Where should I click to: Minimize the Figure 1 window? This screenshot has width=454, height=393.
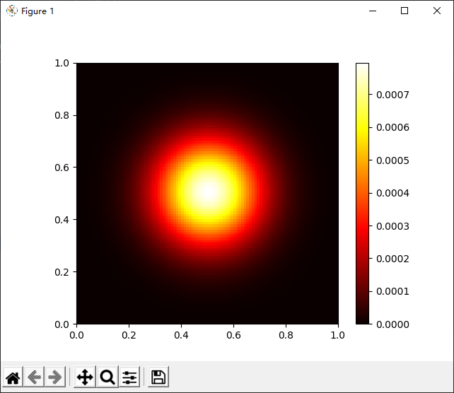(373, 11)
